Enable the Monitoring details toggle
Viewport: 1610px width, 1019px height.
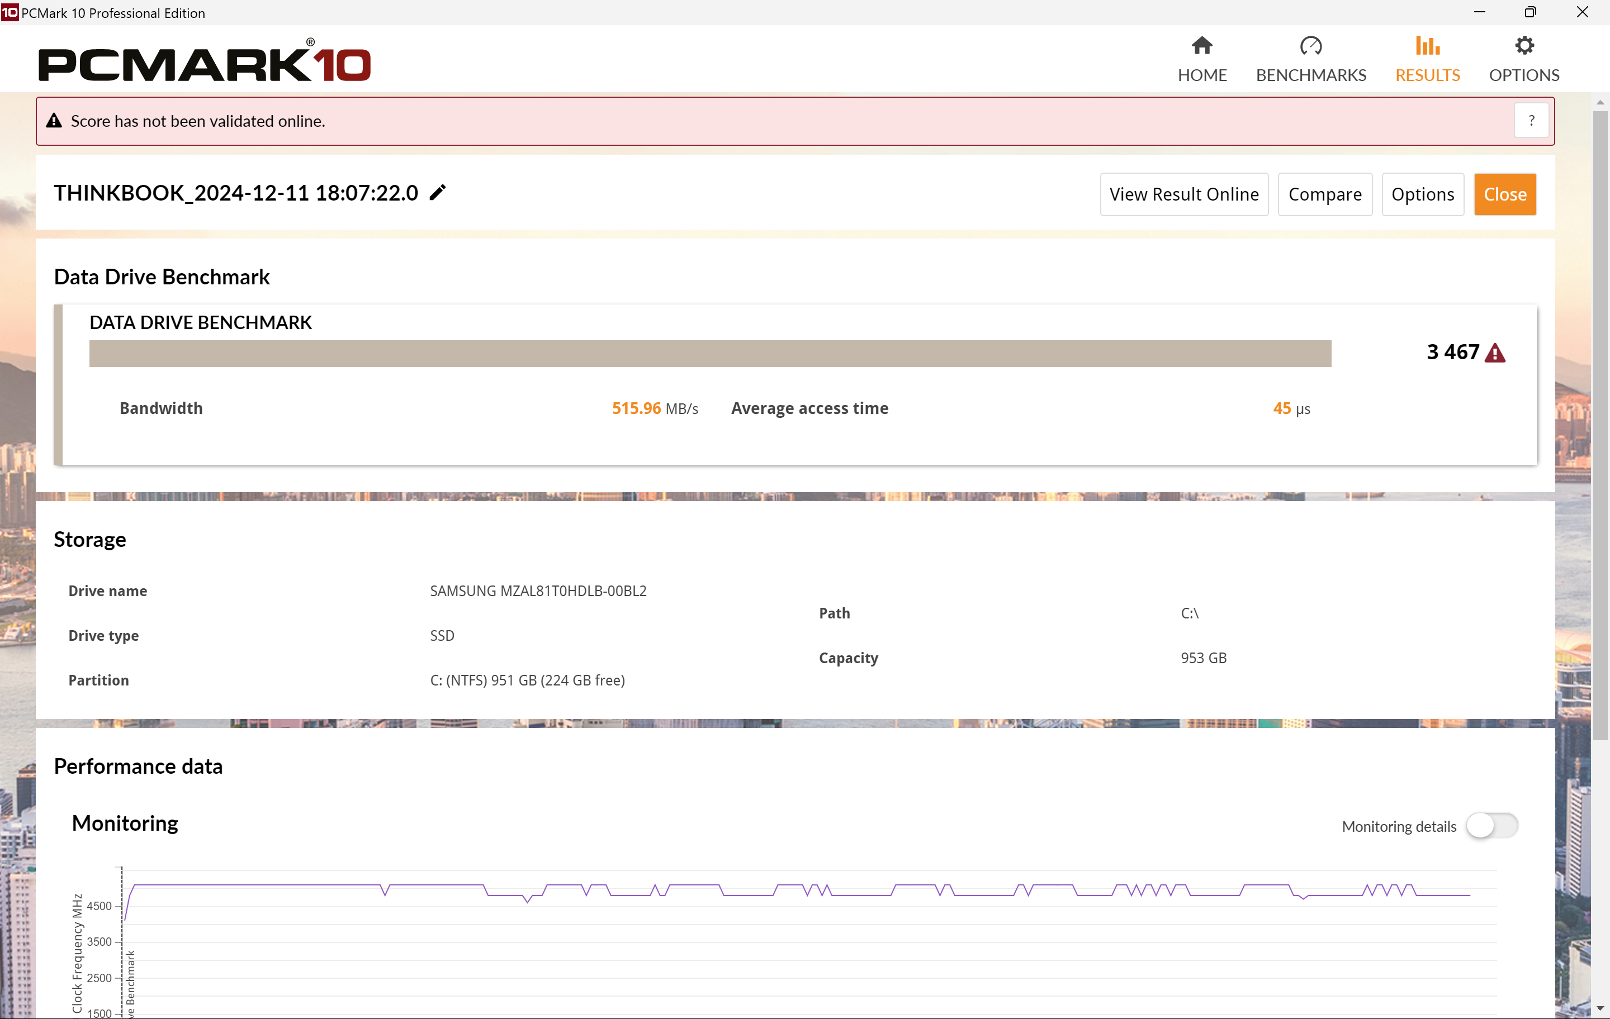[x=1491, y=825]
